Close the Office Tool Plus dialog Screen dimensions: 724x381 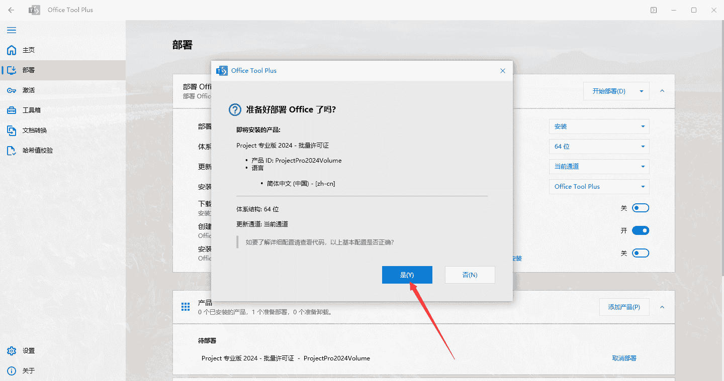[x=503, y=71]
